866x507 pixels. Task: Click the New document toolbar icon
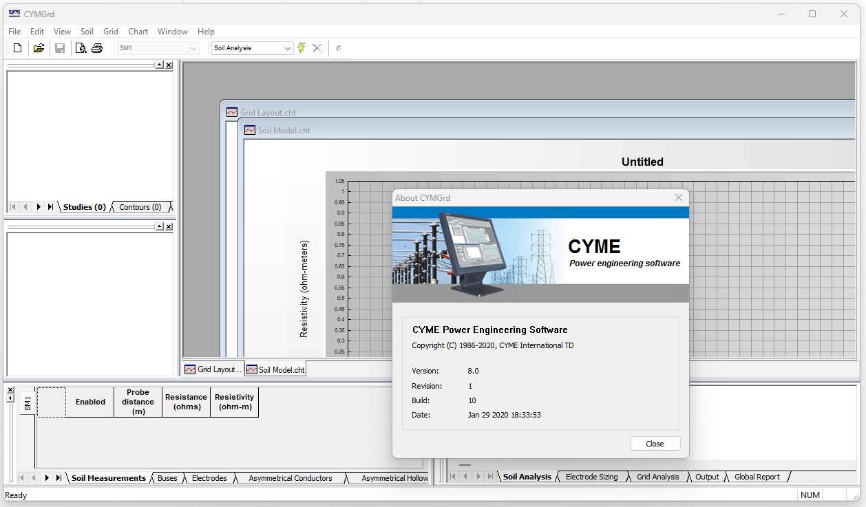(x=18, y=48)
